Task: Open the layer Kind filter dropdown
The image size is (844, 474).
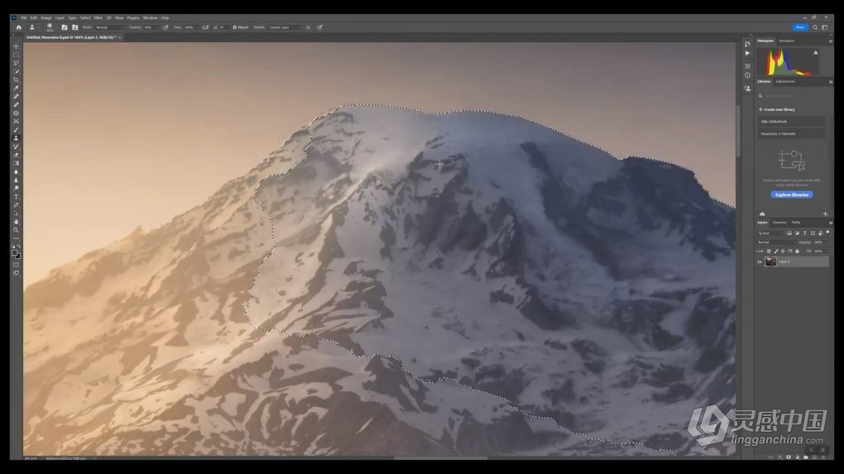Action: point(770,233)
